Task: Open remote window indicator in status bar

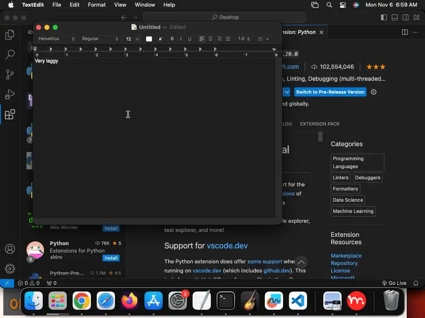Action: (x=7, y=283)
